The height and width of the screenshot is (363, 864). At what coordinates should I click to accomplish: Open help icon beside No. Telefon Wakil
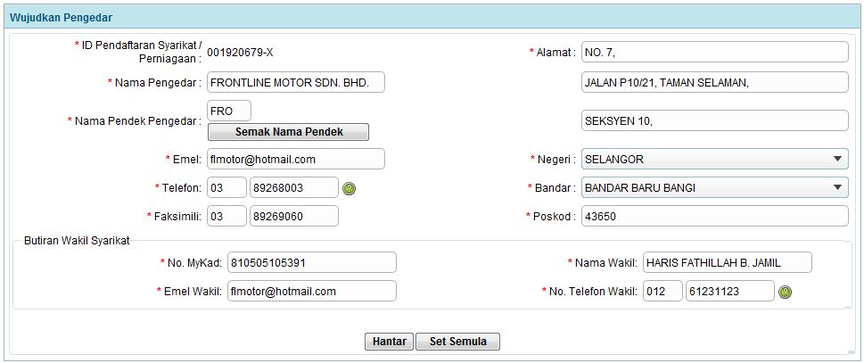[x=786, y=292]
